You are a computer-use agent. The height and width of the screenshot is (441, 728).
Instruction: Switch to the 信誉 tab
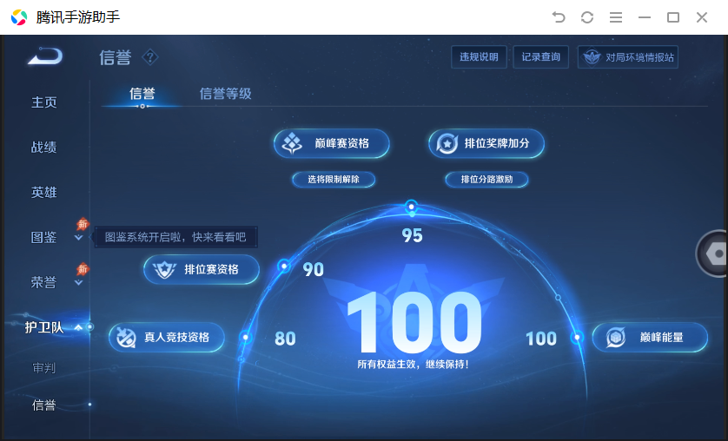[142, 94]
